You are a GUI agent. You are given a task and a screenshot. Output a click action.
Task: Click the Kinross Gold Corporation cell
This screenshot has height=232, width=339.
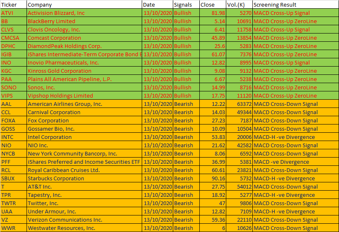coord(84,71)
